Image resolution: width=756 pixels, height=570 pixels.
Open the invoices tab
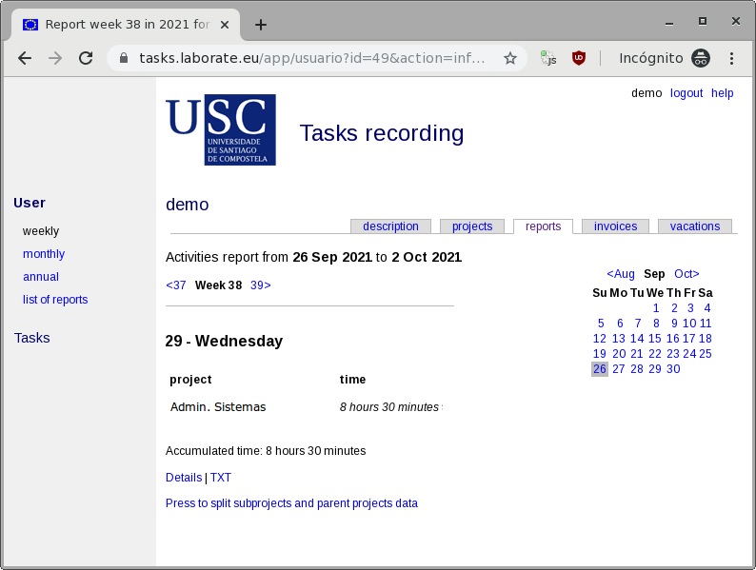coord(615,226)
